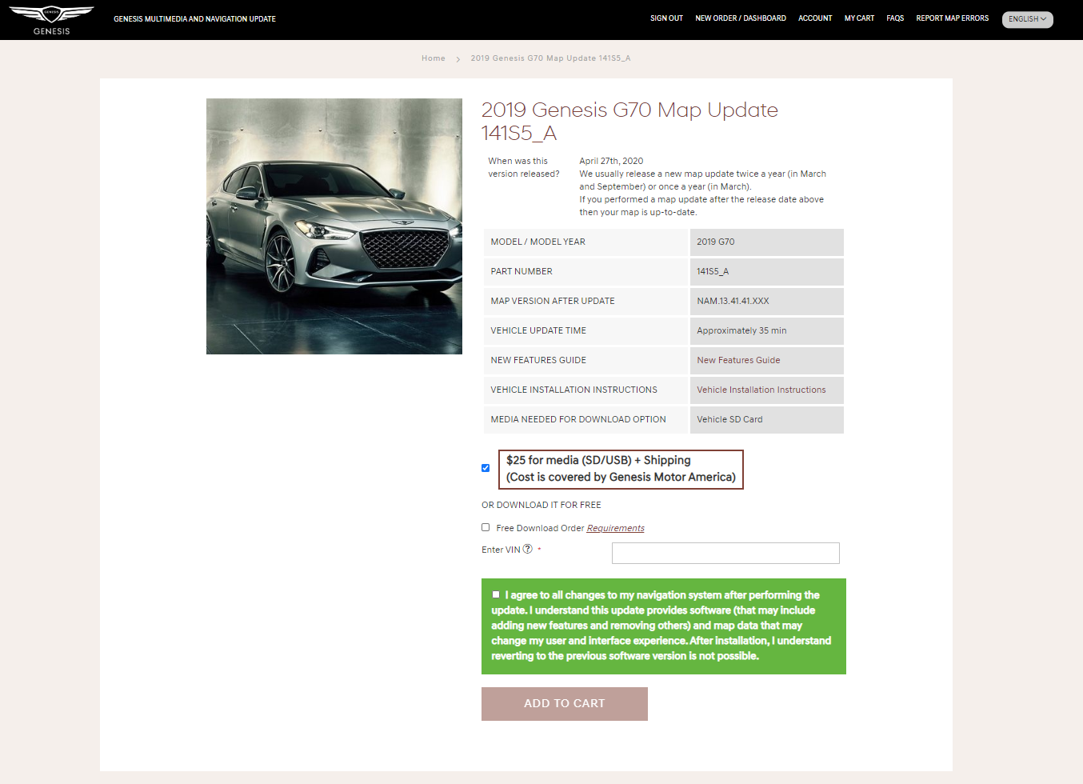Click the When was this version released? text
Image resolution: width=1083 pixels, height=784 pixels.
pyautogui.click(x=524, y=167)
